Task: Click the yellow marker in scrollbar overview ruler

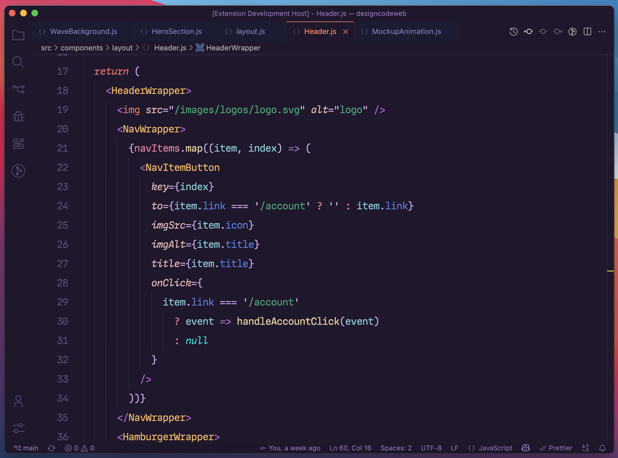Action: coord(610,271)
